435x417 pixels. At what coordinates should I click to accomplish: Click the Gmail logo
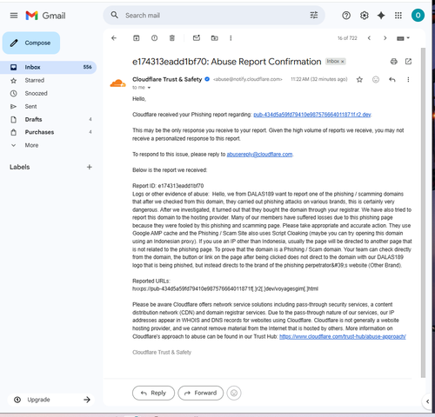(x=45, y=16)
